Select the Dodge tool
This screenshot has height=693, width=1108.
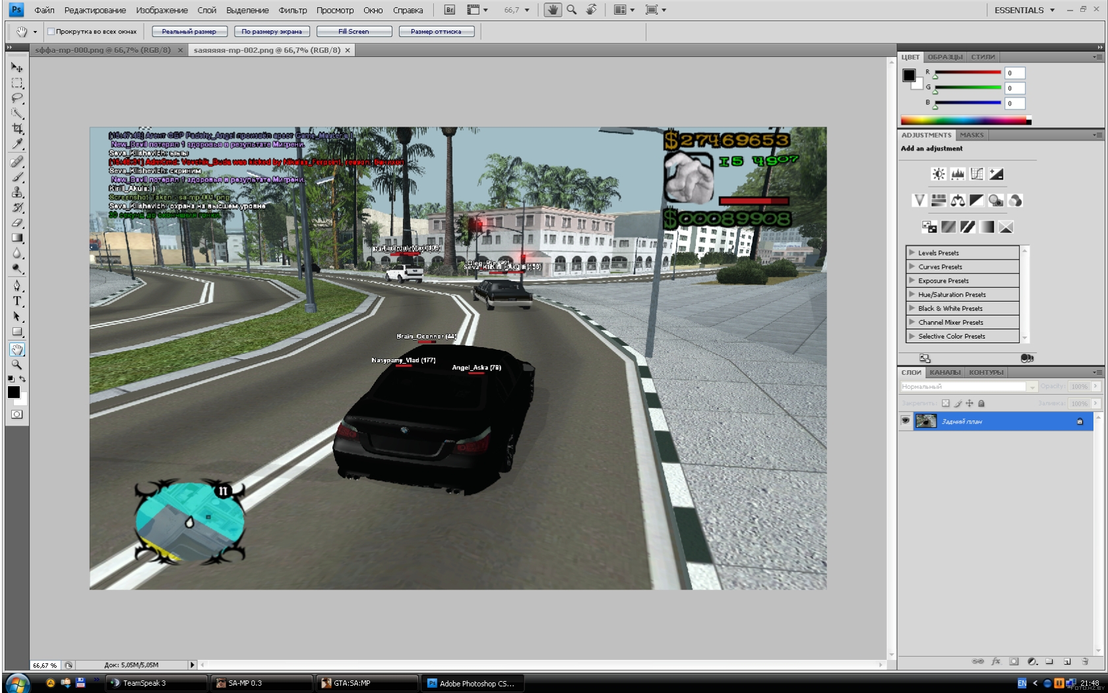pyautogui.click(x=16, y=269)
